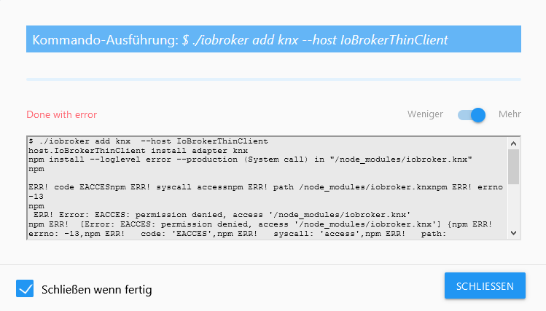Viewport: 546px width, 311px height.
Task: Toggle the Weniger/Mehr detail switch
Action: coord(472,114)
